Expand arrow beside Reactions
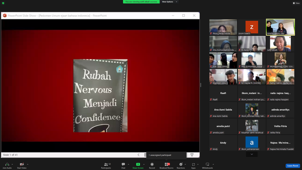The width and height of the screenshot is (302, 170). pyautogui.click(x=185, y=164)
